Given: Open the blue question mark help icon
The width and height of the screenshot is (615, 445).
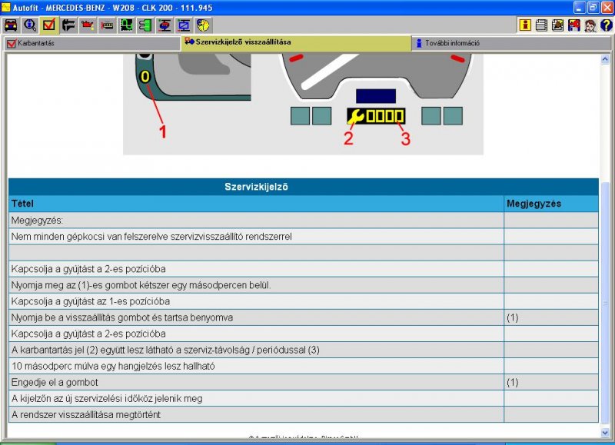Looking at the screenshot, I should coord(606,25).
